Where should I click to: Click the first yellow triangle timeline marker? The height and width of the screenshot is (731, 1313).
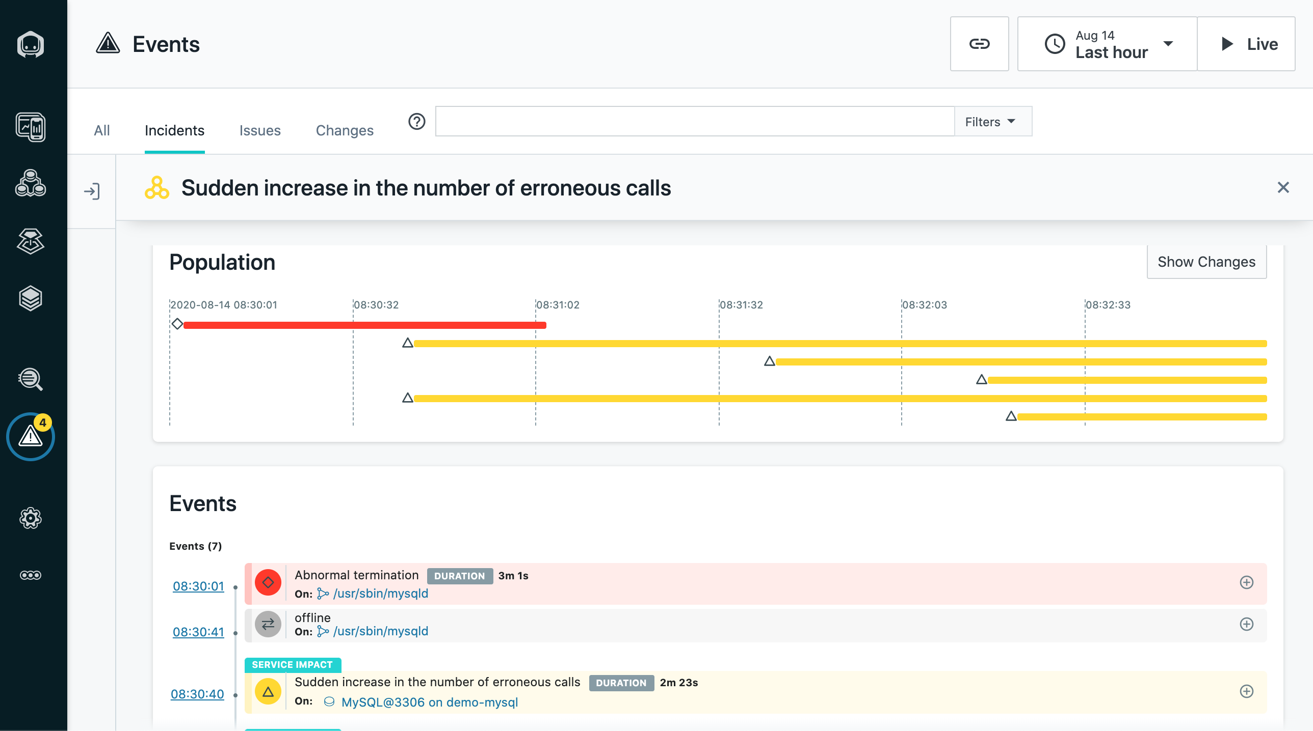[407, 343]
